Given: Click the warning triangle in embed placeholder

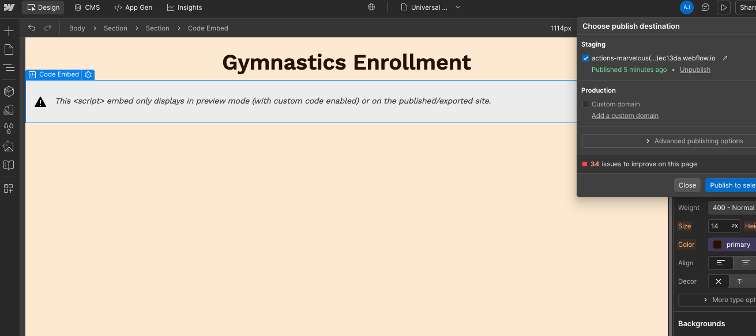Looking at the screenshot, I should tap(40, 102).
